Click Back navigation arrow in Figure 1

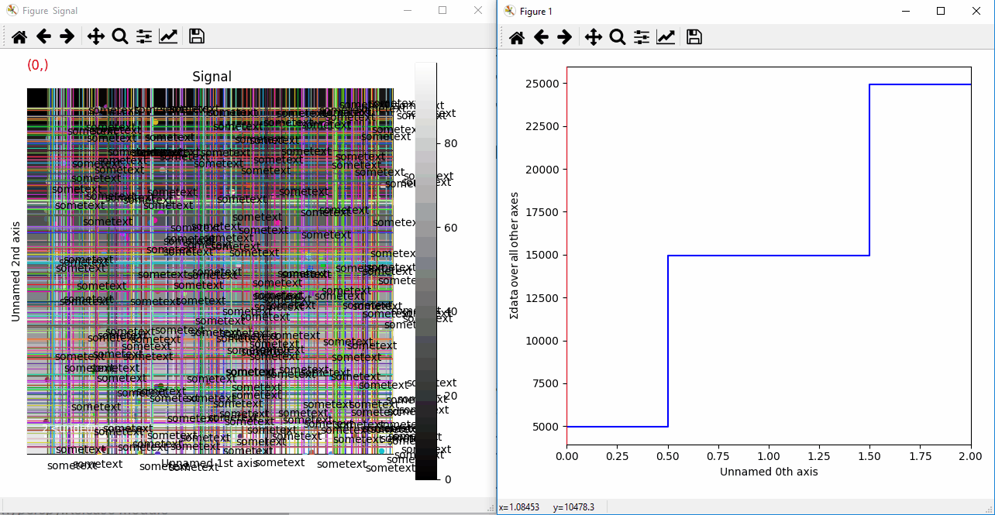(541, 36)
